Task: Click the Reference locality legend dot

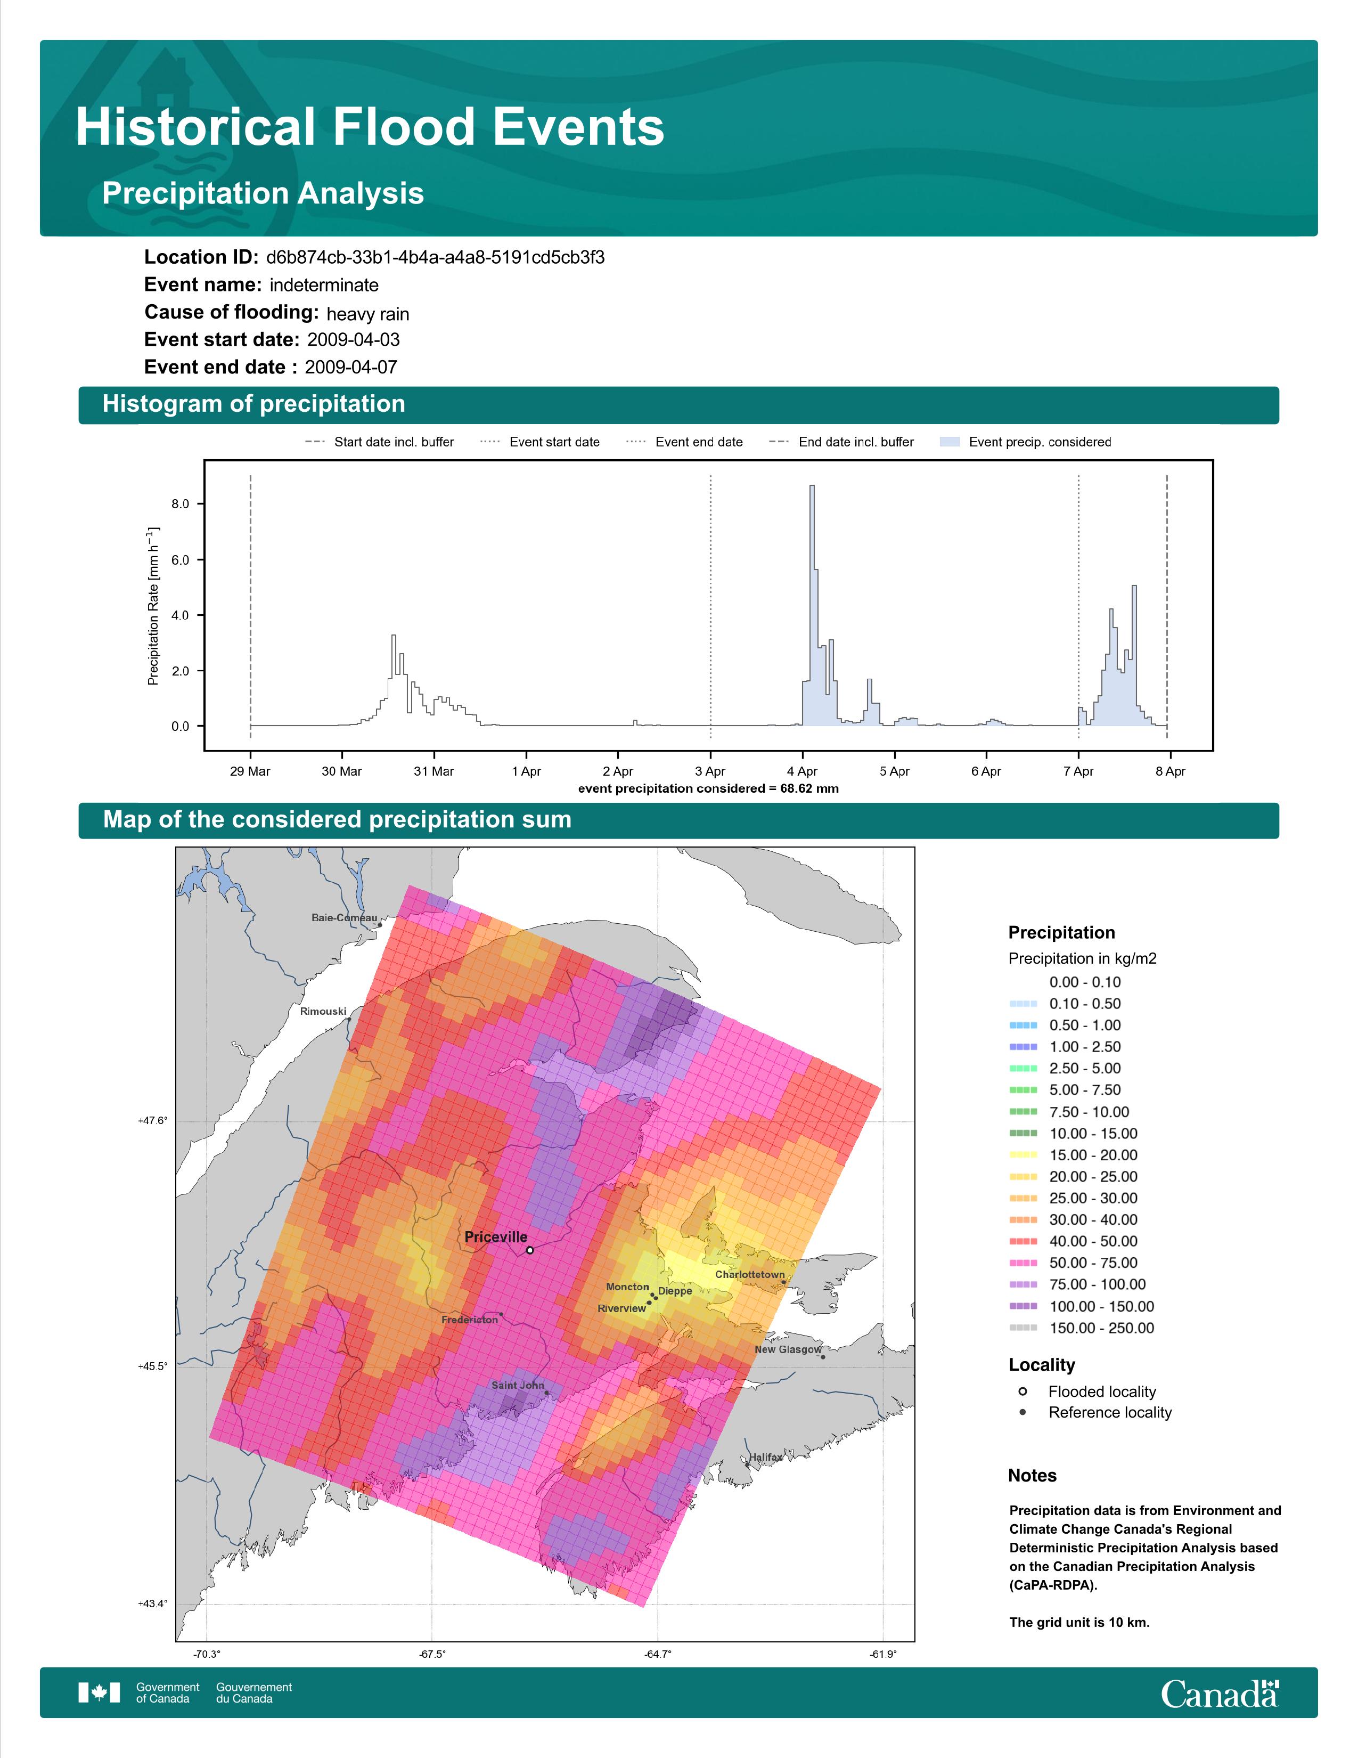Action: (x=1022, y=1412)
